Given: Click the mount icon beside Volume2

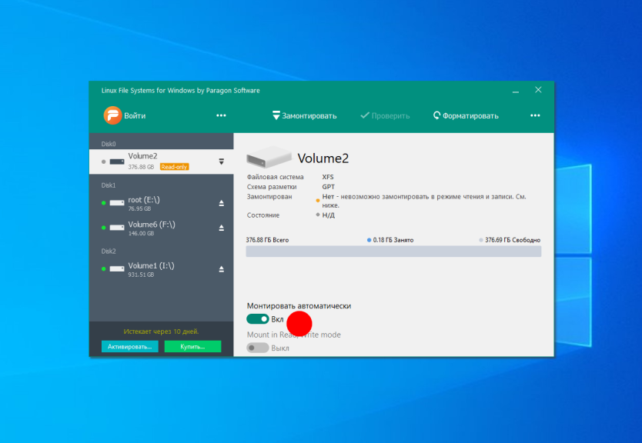Looking at the screenshot, I should point(221,162).
